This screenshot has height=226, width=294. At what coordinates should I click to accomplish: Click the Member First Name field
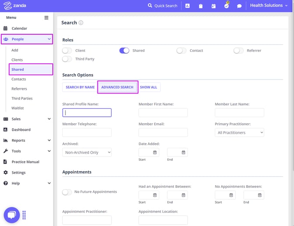coord(163,113)
